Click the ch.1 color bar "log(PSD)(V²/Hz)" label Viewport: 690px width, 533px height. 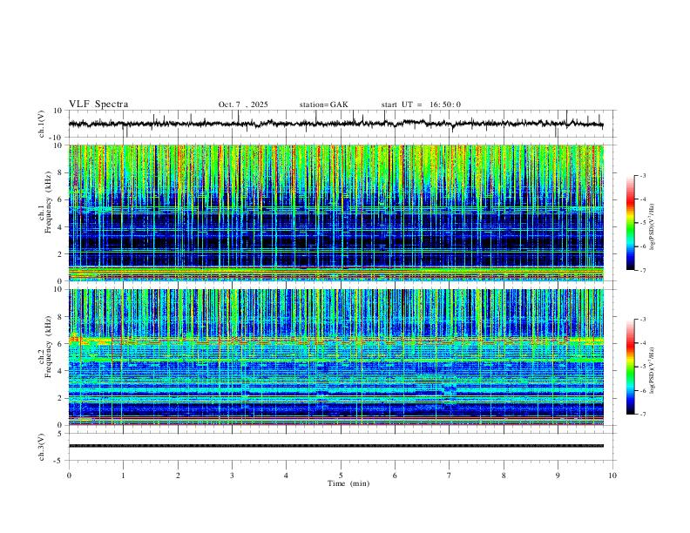point(653,226)
